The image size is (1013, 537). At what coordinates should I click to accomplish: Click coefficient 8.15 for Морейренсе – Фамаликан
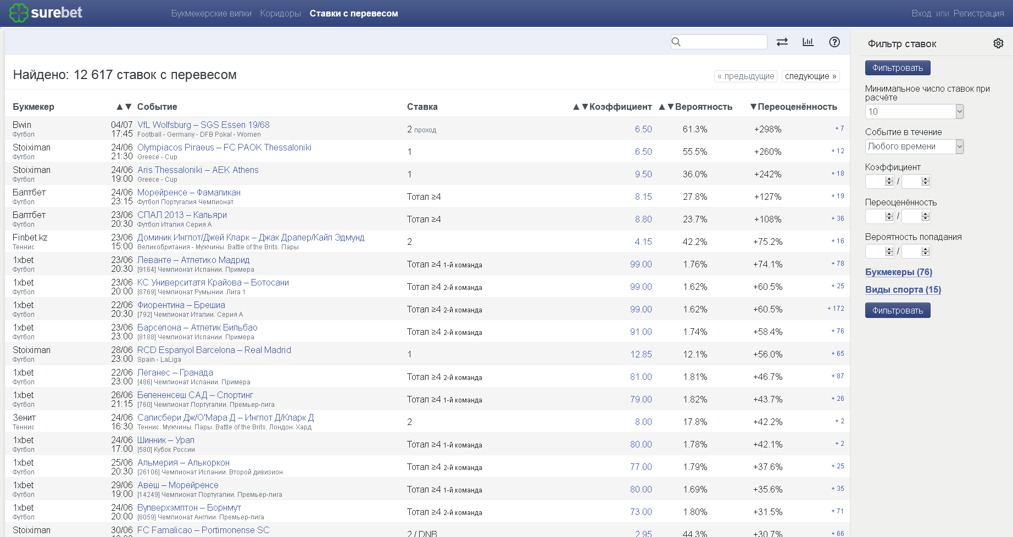point(643,197)
